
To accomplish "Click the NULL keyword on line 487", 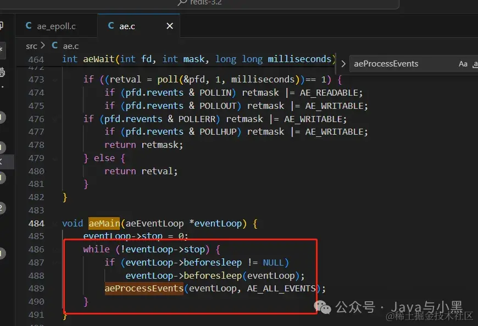I will (273, 263).
